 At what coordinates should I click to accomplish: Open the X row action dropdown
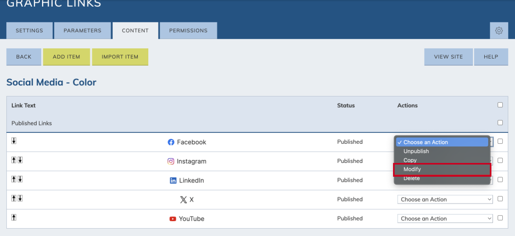445,199
